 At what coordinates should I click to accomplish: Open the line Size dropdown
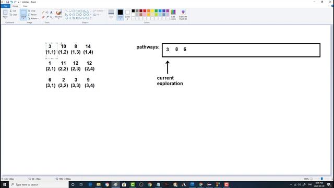(111, 14)
